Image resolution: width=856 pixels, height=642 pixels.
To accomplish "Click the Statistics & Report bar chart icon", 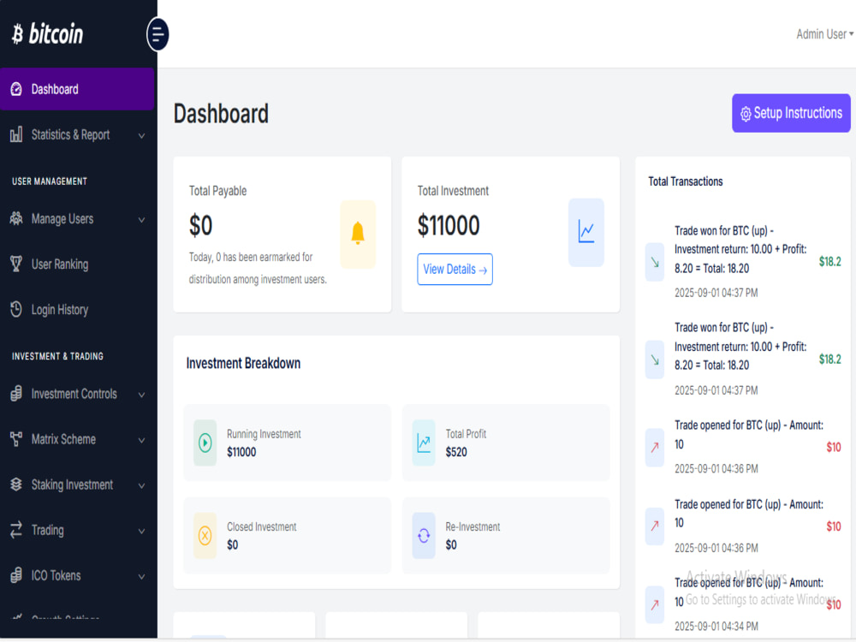I will point(16,134).
